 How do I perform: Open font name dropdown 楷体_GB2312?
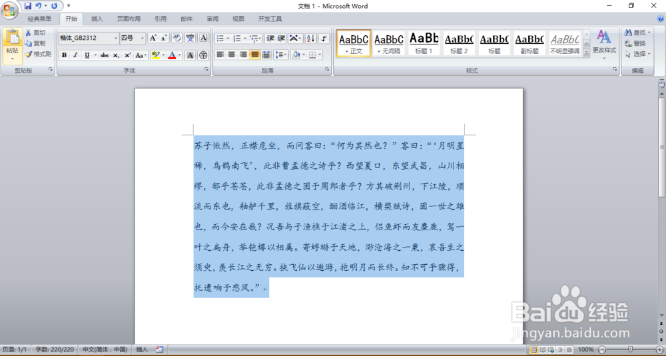[x=115, y=38]
